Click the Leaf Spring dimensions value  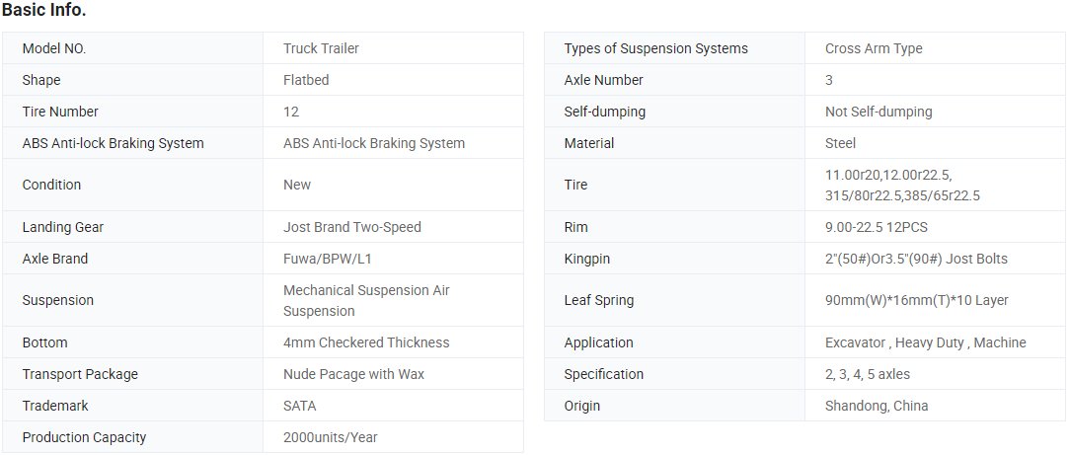click(x=916, y=300)
